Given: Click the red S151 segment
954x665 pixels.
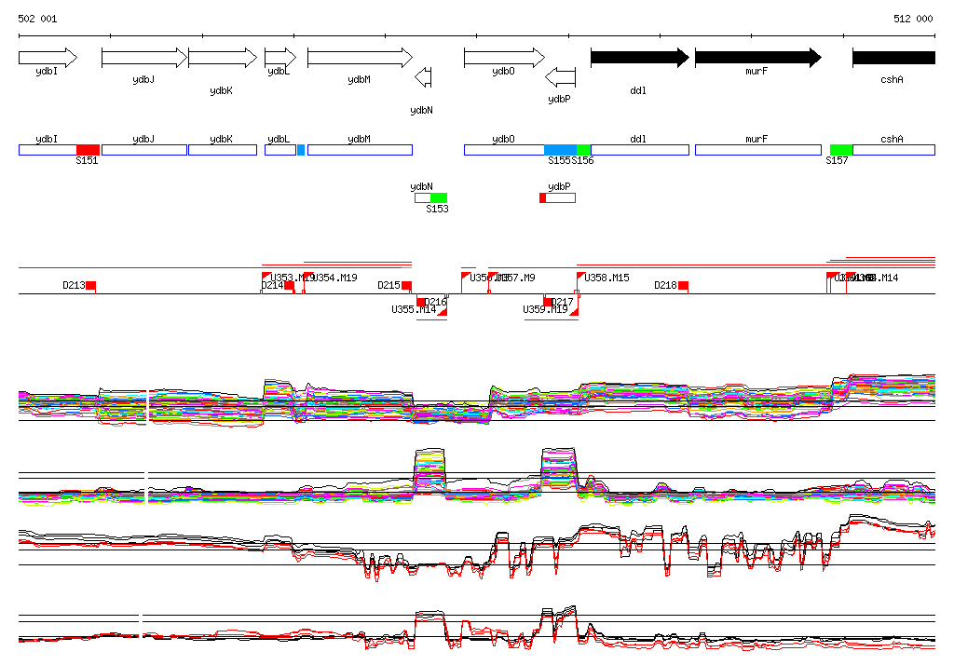Looking at the screenshot, I should (x=89, y=150).
